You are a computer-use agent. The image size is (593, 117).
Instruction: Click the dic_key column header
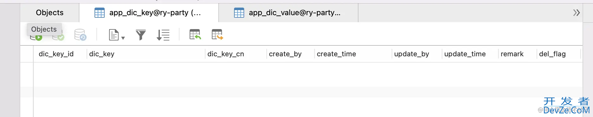click(102, 54)
